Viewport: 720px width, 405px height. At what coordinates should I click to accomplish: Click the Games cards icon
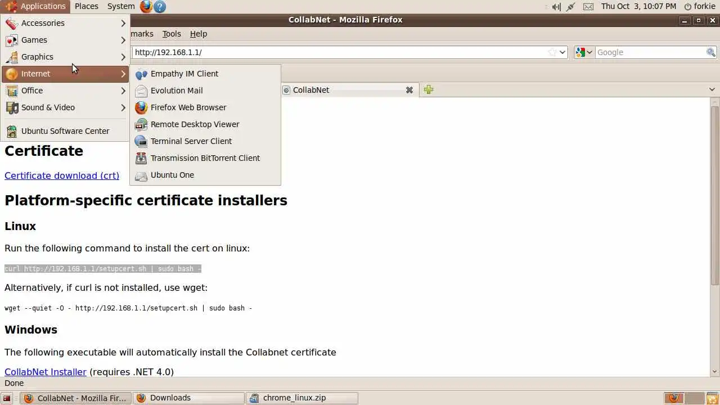(12, 40)
